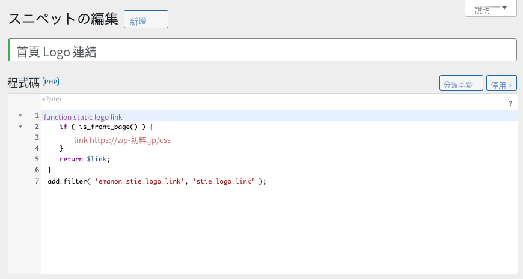Click the 'stie_logo_link' string on line 7

[224, 181]
